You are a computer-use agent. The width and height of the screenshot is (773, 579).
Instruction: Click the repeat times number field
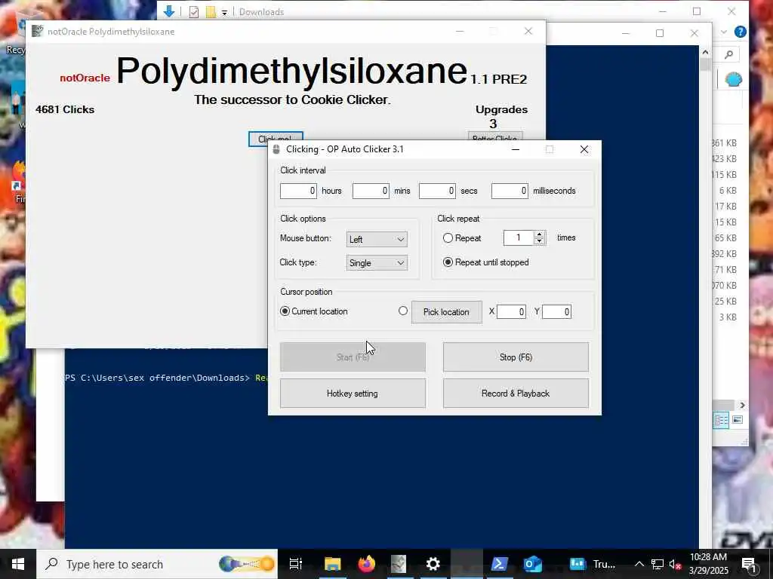click(x=519, y=237)
